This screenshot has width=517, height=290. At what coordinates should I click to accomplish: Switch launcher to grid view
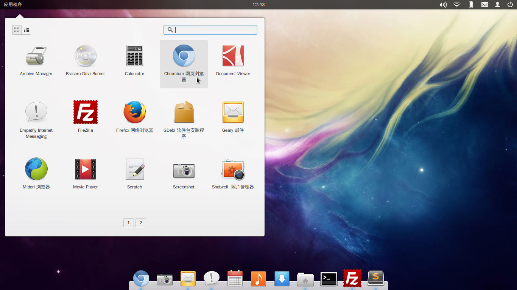[x=17, y=30]
